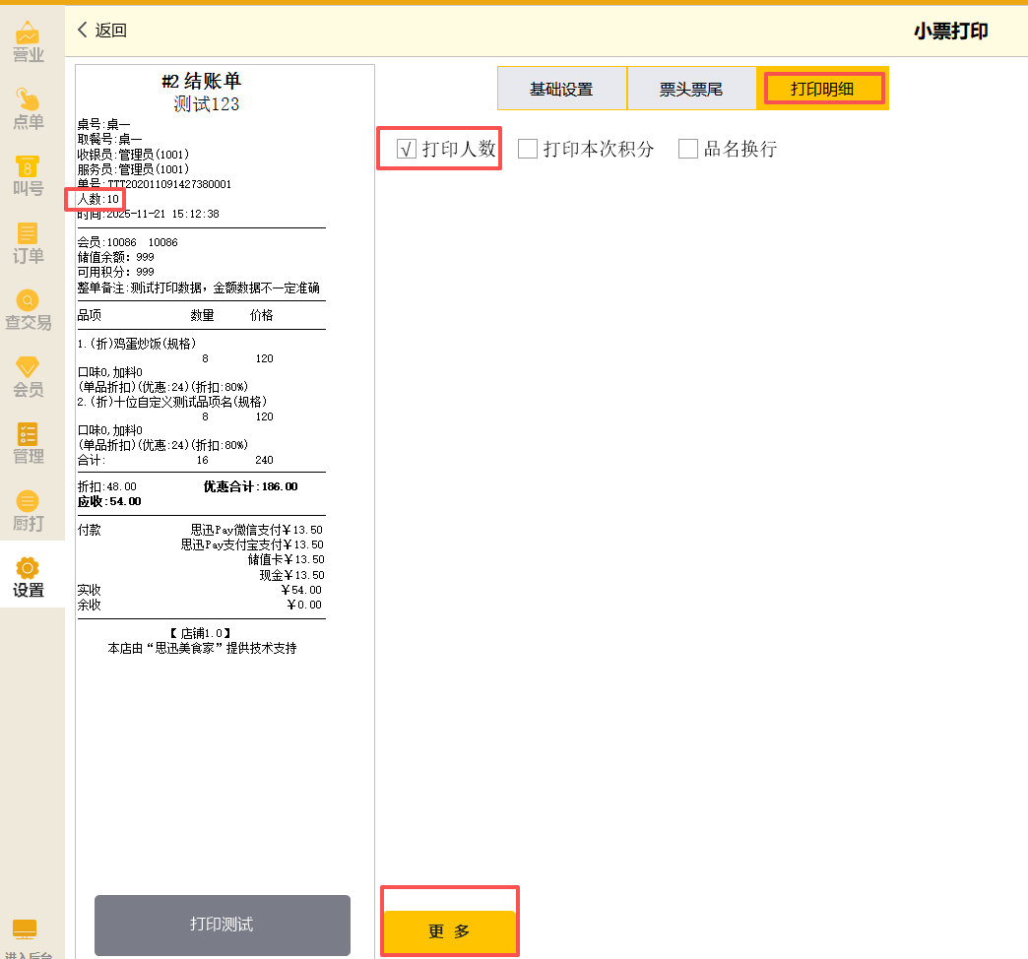
Task: Click the 返回 back chevron
Action: 83,31
